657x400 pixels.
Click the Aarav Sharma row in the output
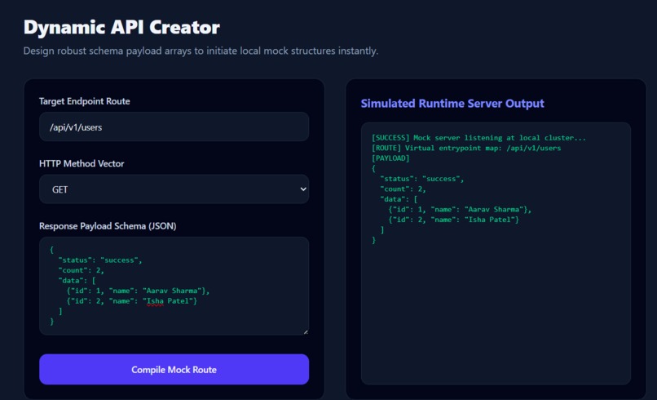[x=460, y=210]
